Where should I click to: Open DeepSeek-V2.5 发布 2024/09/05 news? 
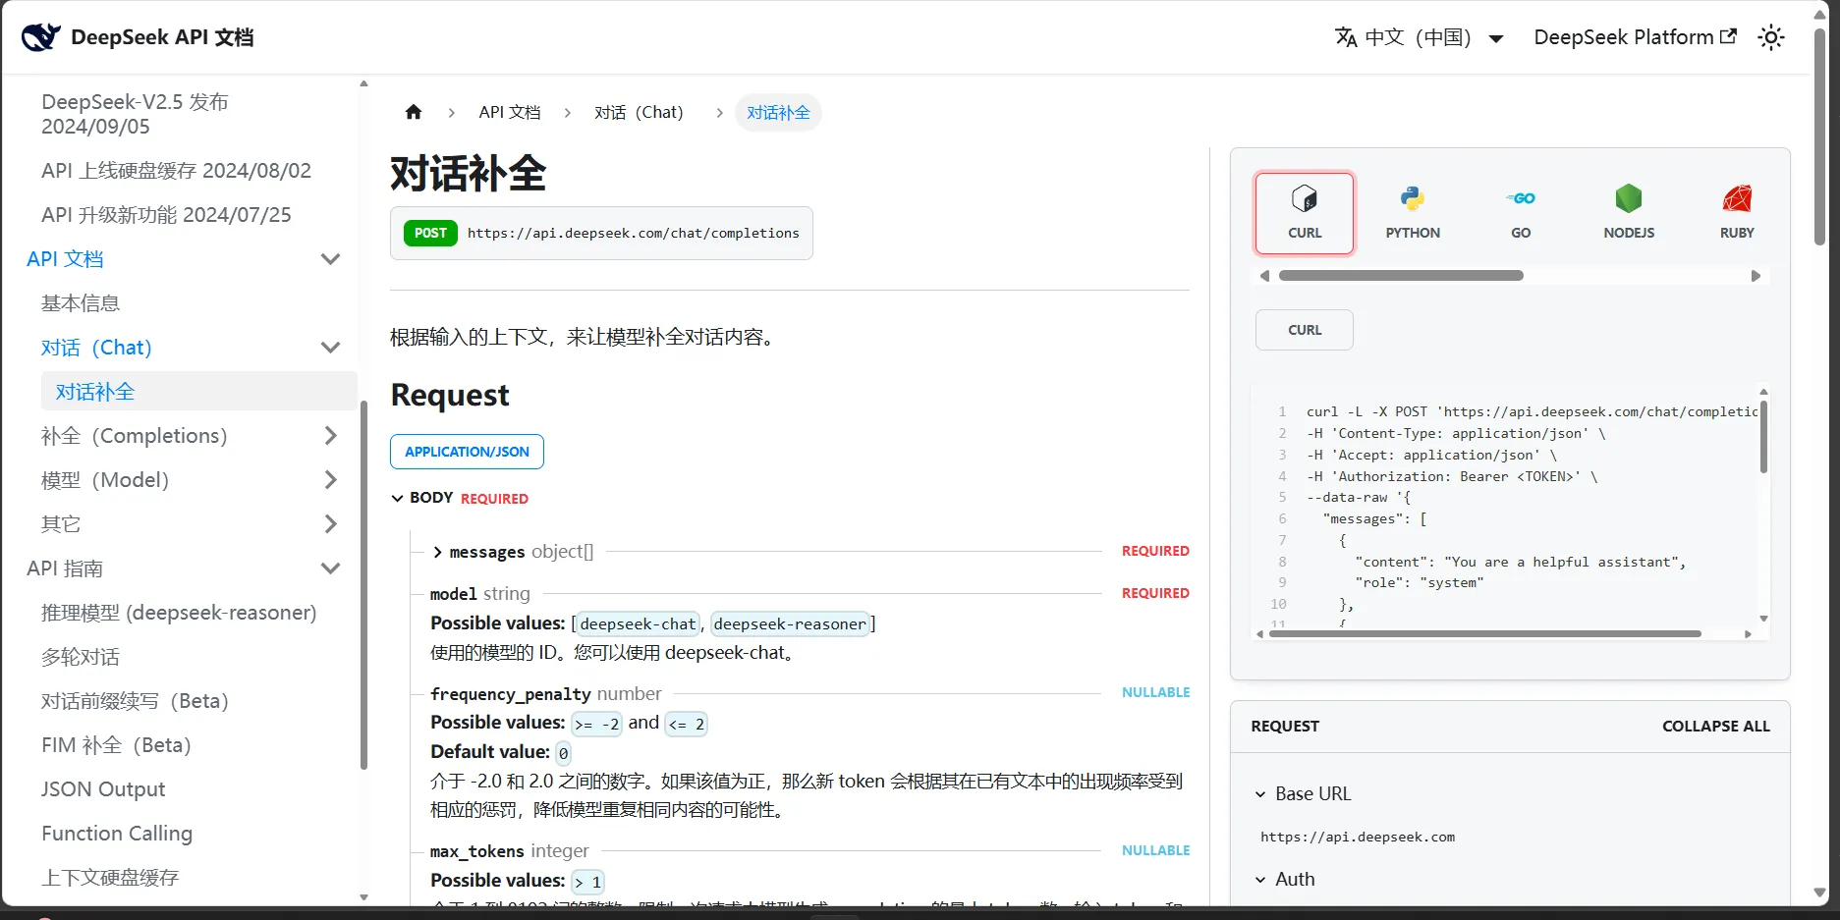[x=135, y=114]
